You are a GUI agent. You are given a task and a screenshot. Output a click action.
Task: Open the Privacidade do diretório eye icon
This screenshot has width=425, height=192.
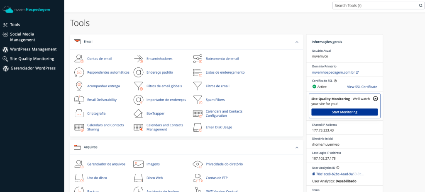click(198, 164)
